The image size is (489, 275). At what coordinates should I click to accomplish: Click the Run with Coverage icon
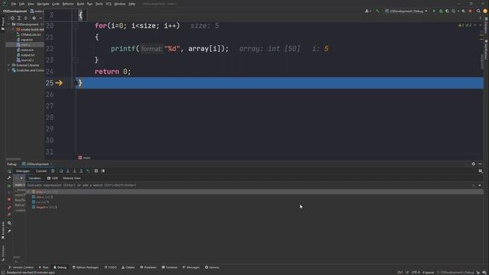pos(447,11)
